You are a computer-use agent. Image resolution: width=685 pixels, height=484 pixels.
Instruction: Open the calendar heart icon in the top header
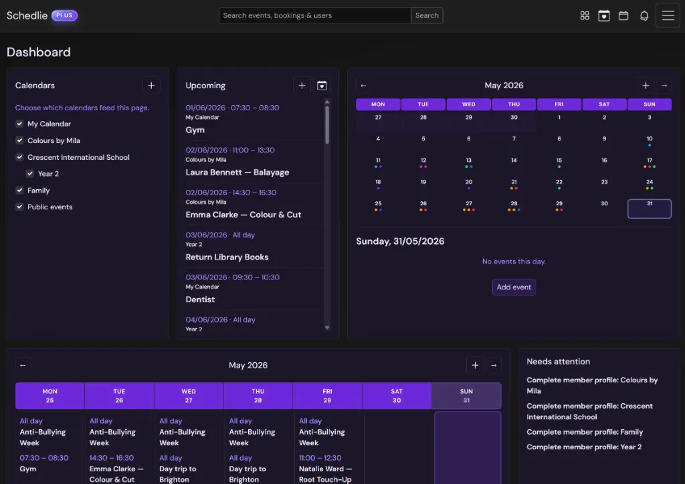(604, 16)
